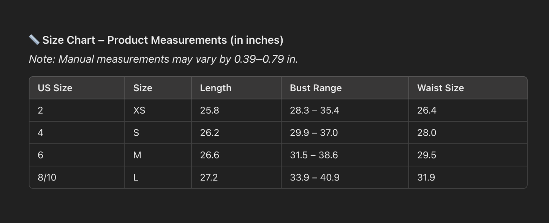Click the ruler emoji icon beside Size Chart
The height and width of the screenshot is (223, 549).
pyautogui.click(x=34, y=40)
